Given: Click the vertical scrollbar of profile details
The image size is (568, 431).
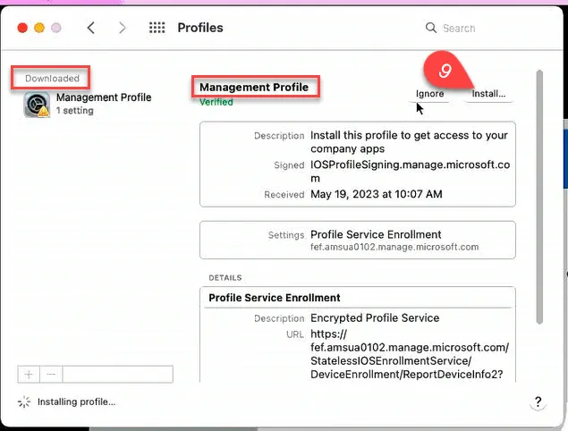Looking at the screenshot, I should coord(539,197).
